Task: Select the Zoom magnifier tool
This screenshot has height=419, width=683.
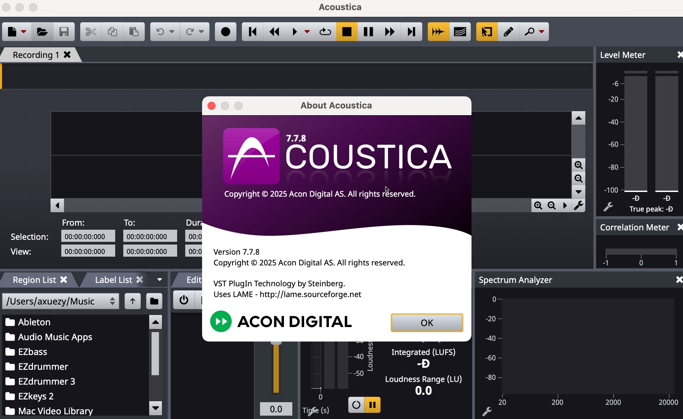Action: pos(529,32)
